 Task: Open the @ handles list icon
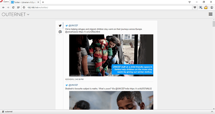pos(60,32)
